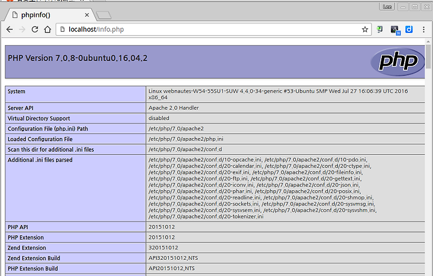The width and height of the screenshot is (433, 276).
Task: Click the PHP Extension label
Action: pos(26,238)
